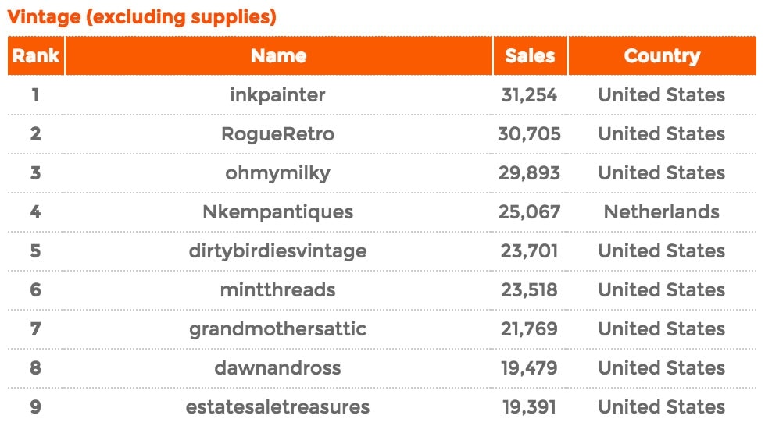Screen dimensions: 772x426
Task: Click the Sales column header
Action: click(x=531, y=55)
